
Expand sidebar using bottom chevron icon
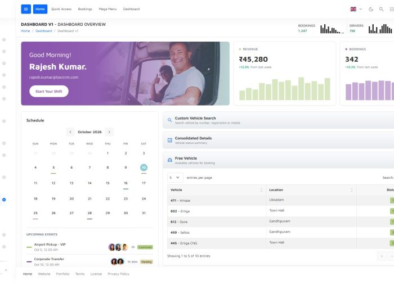point(6,270)
